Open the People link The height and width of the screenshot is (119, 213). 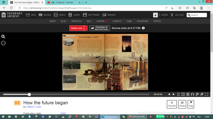click(x=157, y=21)
